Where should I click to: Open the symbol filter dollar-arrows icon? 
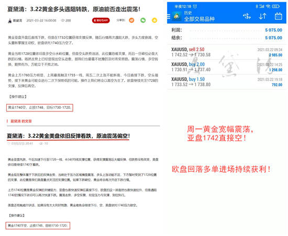pyautogui.click(x=247, y=16)
